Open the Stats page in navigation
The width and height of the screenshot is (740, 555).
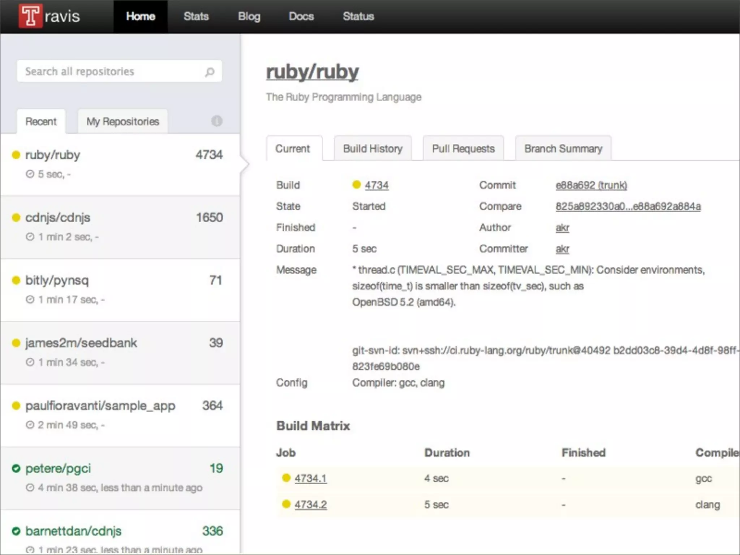(x=196, y=16)
